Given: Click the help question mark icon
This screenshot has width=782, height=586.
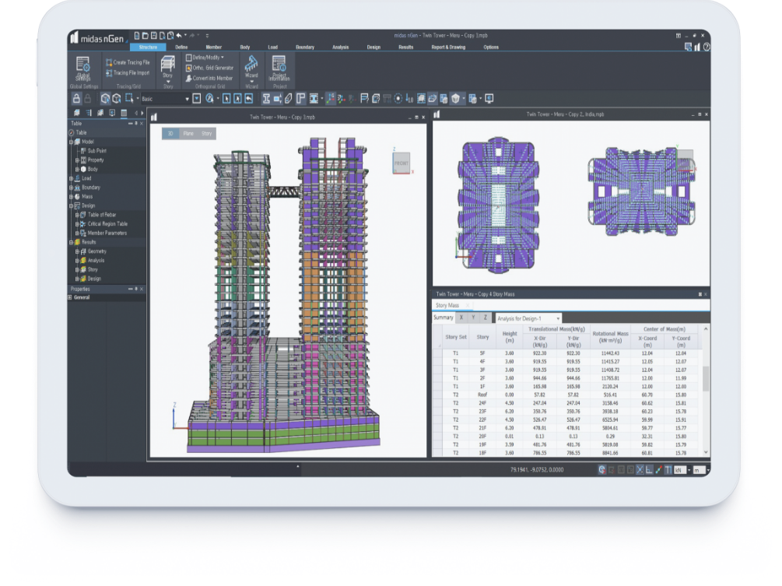Looking at the screenshot, I should click(x=707, y=47).
